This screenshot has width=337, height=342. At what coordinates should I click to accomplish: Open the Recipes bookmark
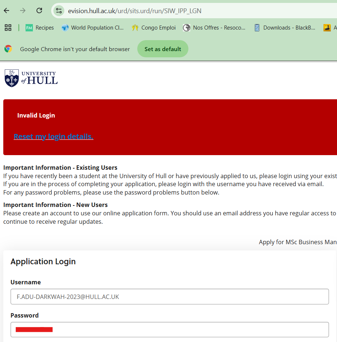40,28
